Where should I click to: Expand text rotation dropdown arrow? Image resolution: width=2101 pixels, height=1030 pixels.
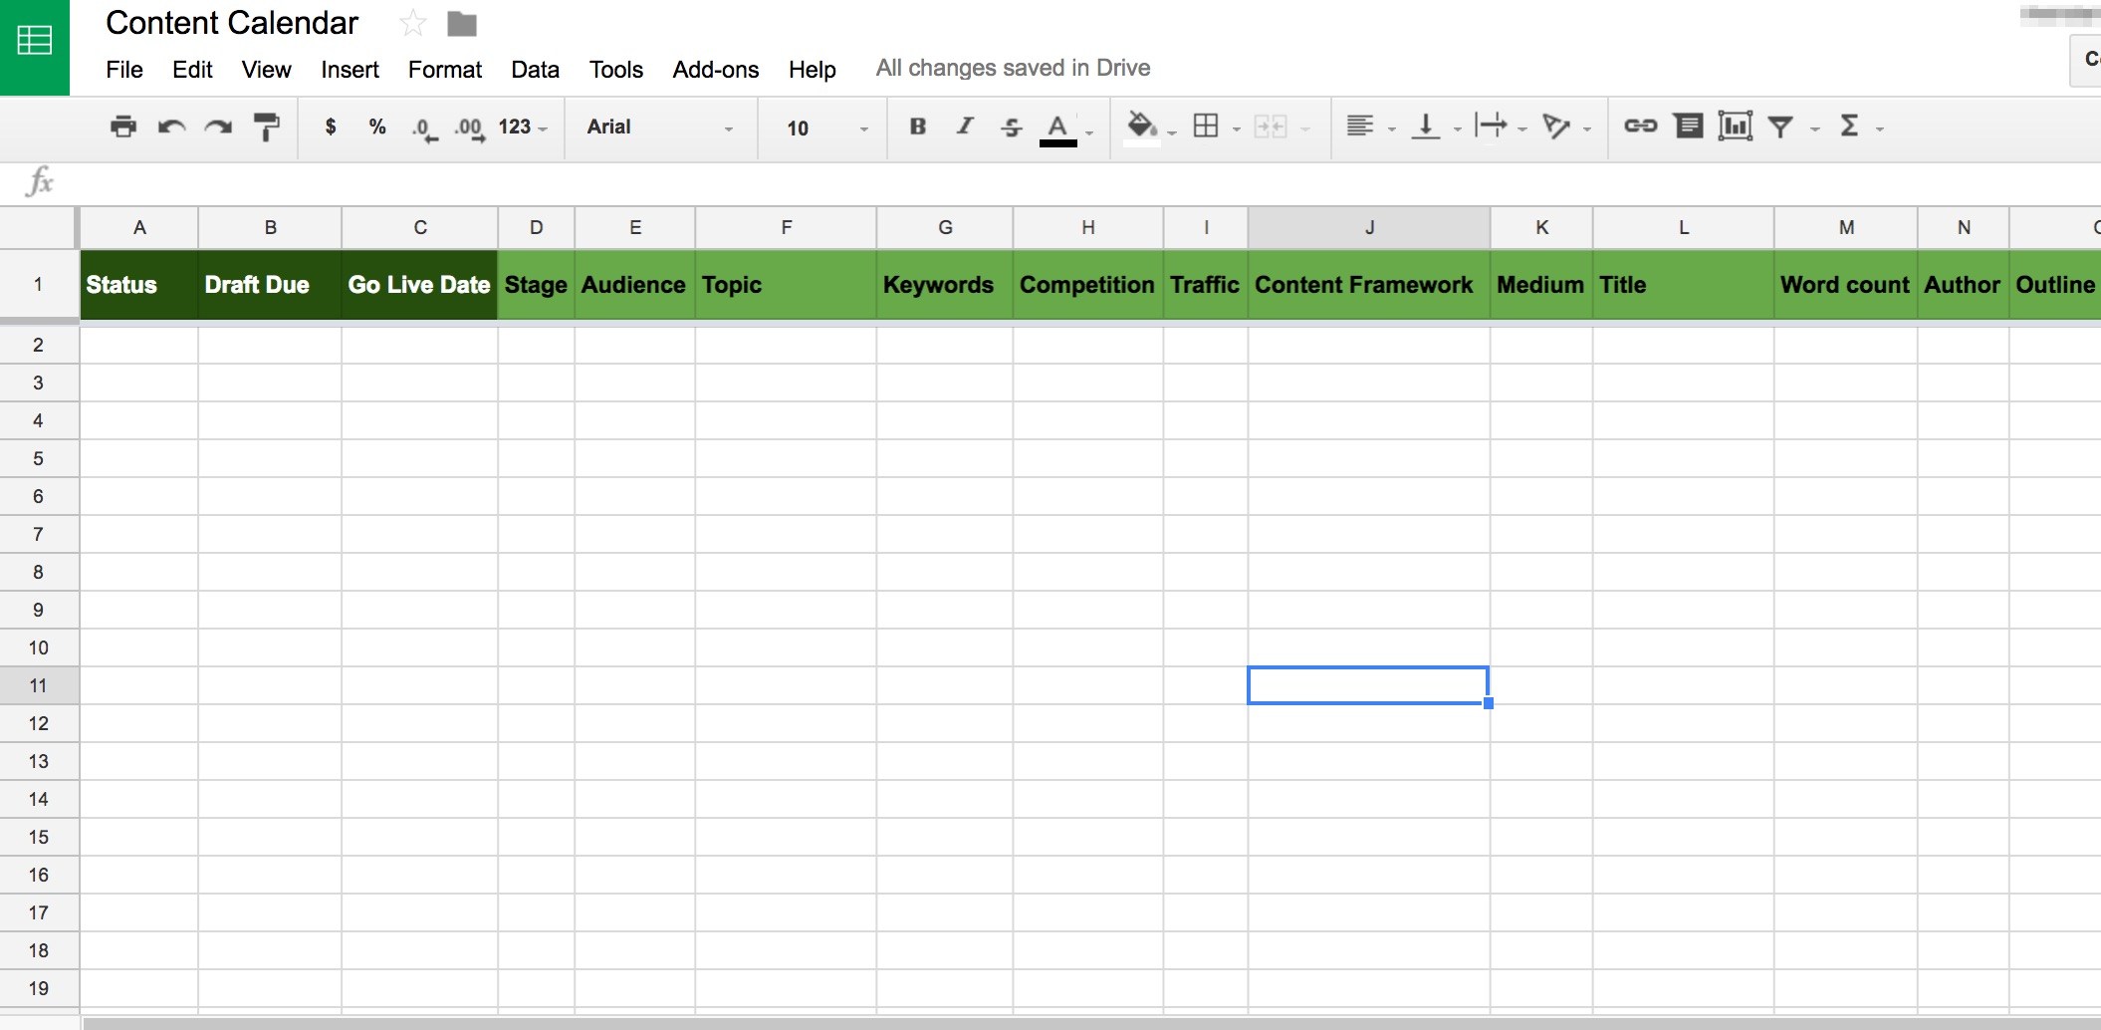(x=1587, y=129)
